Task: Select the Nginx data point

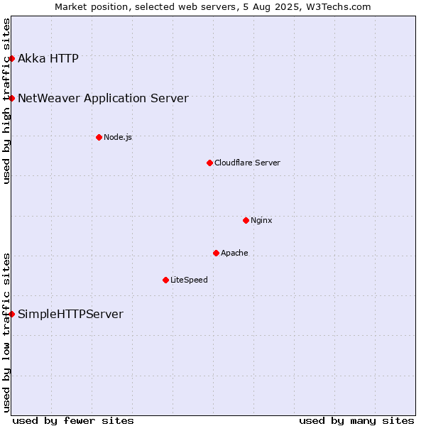Action: pos(246,221)
